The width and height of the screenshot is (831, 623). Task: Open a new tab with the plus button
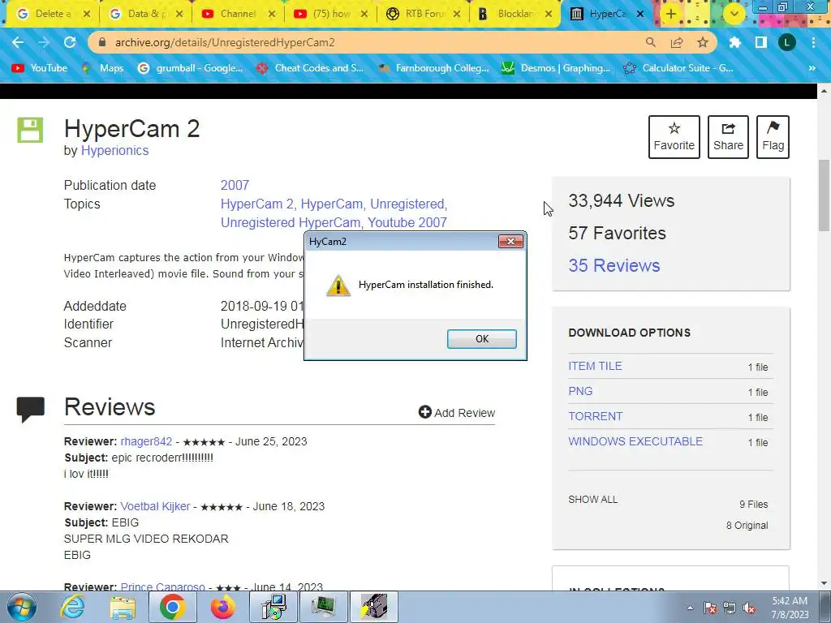coord(671,14)
